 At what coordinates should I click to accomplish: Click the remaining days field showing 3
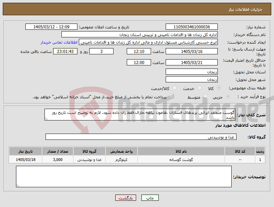pos(101,51)
